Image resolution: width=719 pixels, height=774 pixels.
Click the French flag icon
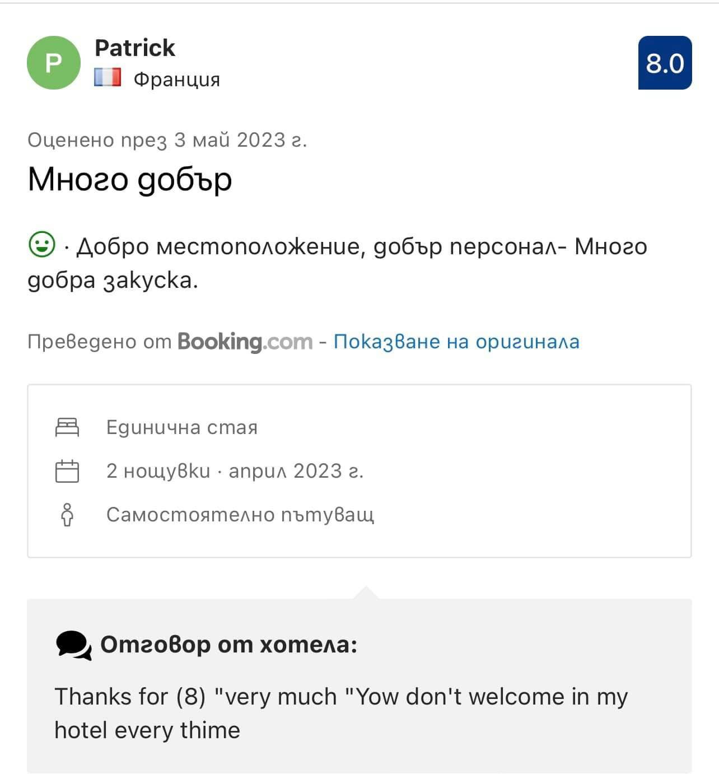click(108, 77)
